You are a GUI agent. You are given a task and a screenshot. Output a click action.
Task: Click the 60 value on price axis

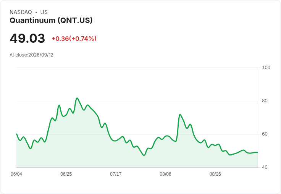click(x=265, y=134)
